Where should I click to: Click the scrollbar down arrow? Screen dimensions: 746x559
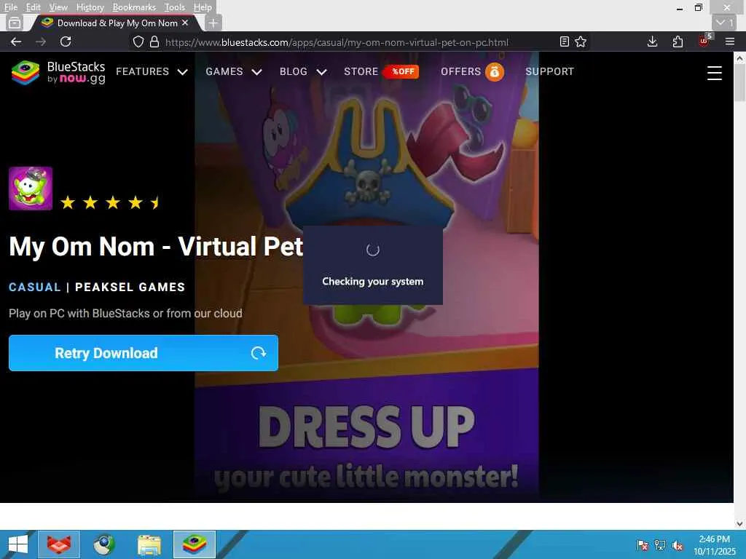tap(739, 524)
